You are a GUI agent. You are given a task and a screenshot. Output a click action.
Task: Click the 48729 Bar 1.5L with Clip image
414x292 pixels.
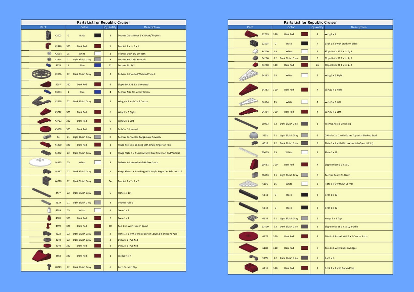[x=49, y=267]
